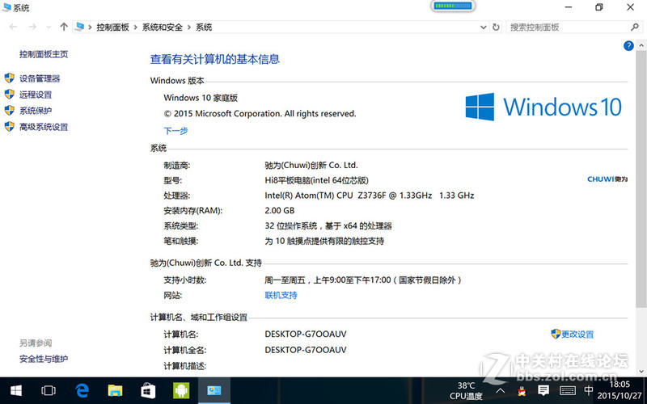
Task: Click the 下一步 link under Windows version
Action: (175, 131)
